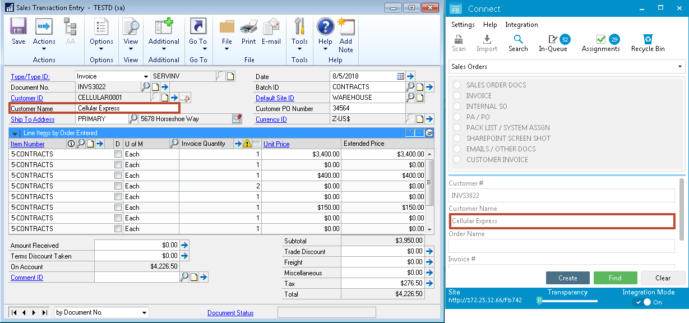This screenshot has width=689, height=323.
Task: Open the Ship To Address details icon
Action: pyautogui.click(x=237, y=119)
